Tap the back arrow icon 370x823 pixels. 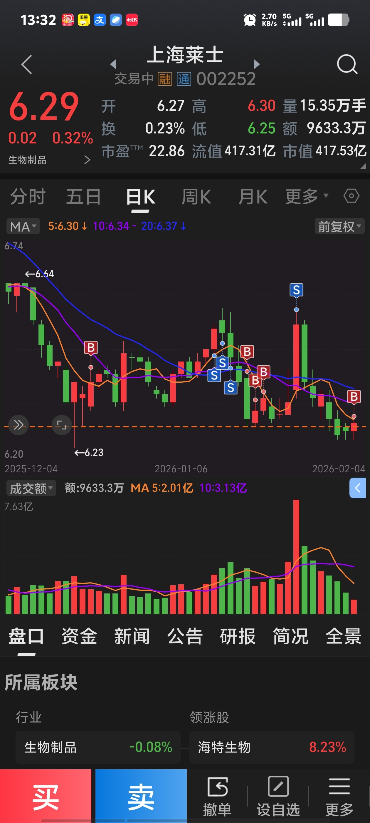(27, 65)
